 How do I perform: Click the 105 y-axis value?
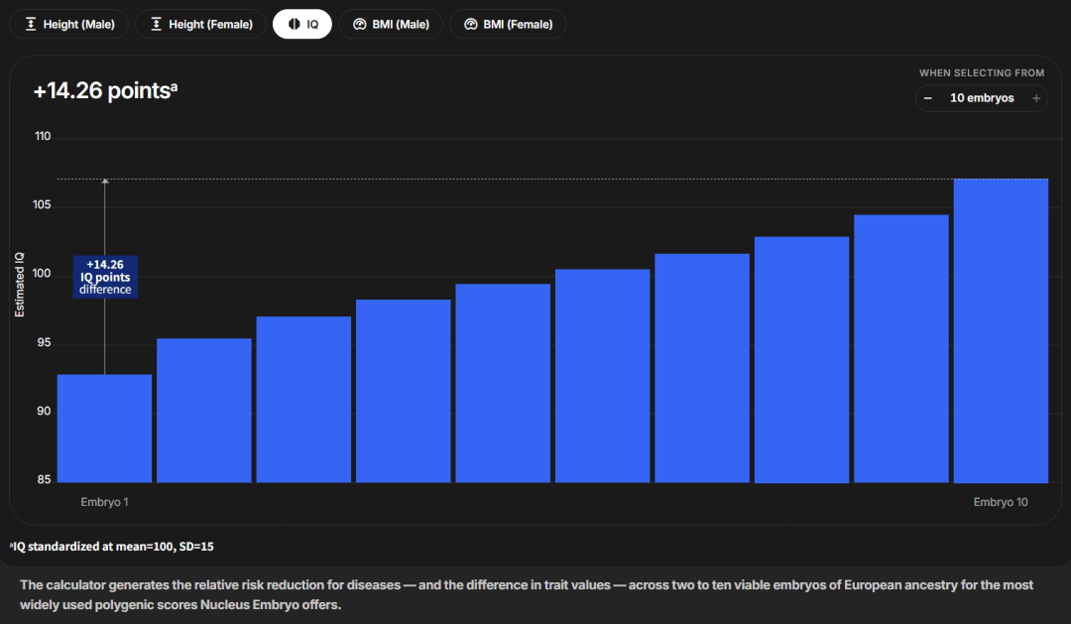pos(43,204)
